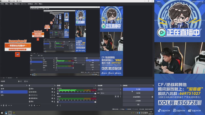The image size is (205, 115).
Task: Select the 图像 4 source row
Action: (x=42, y=89)
